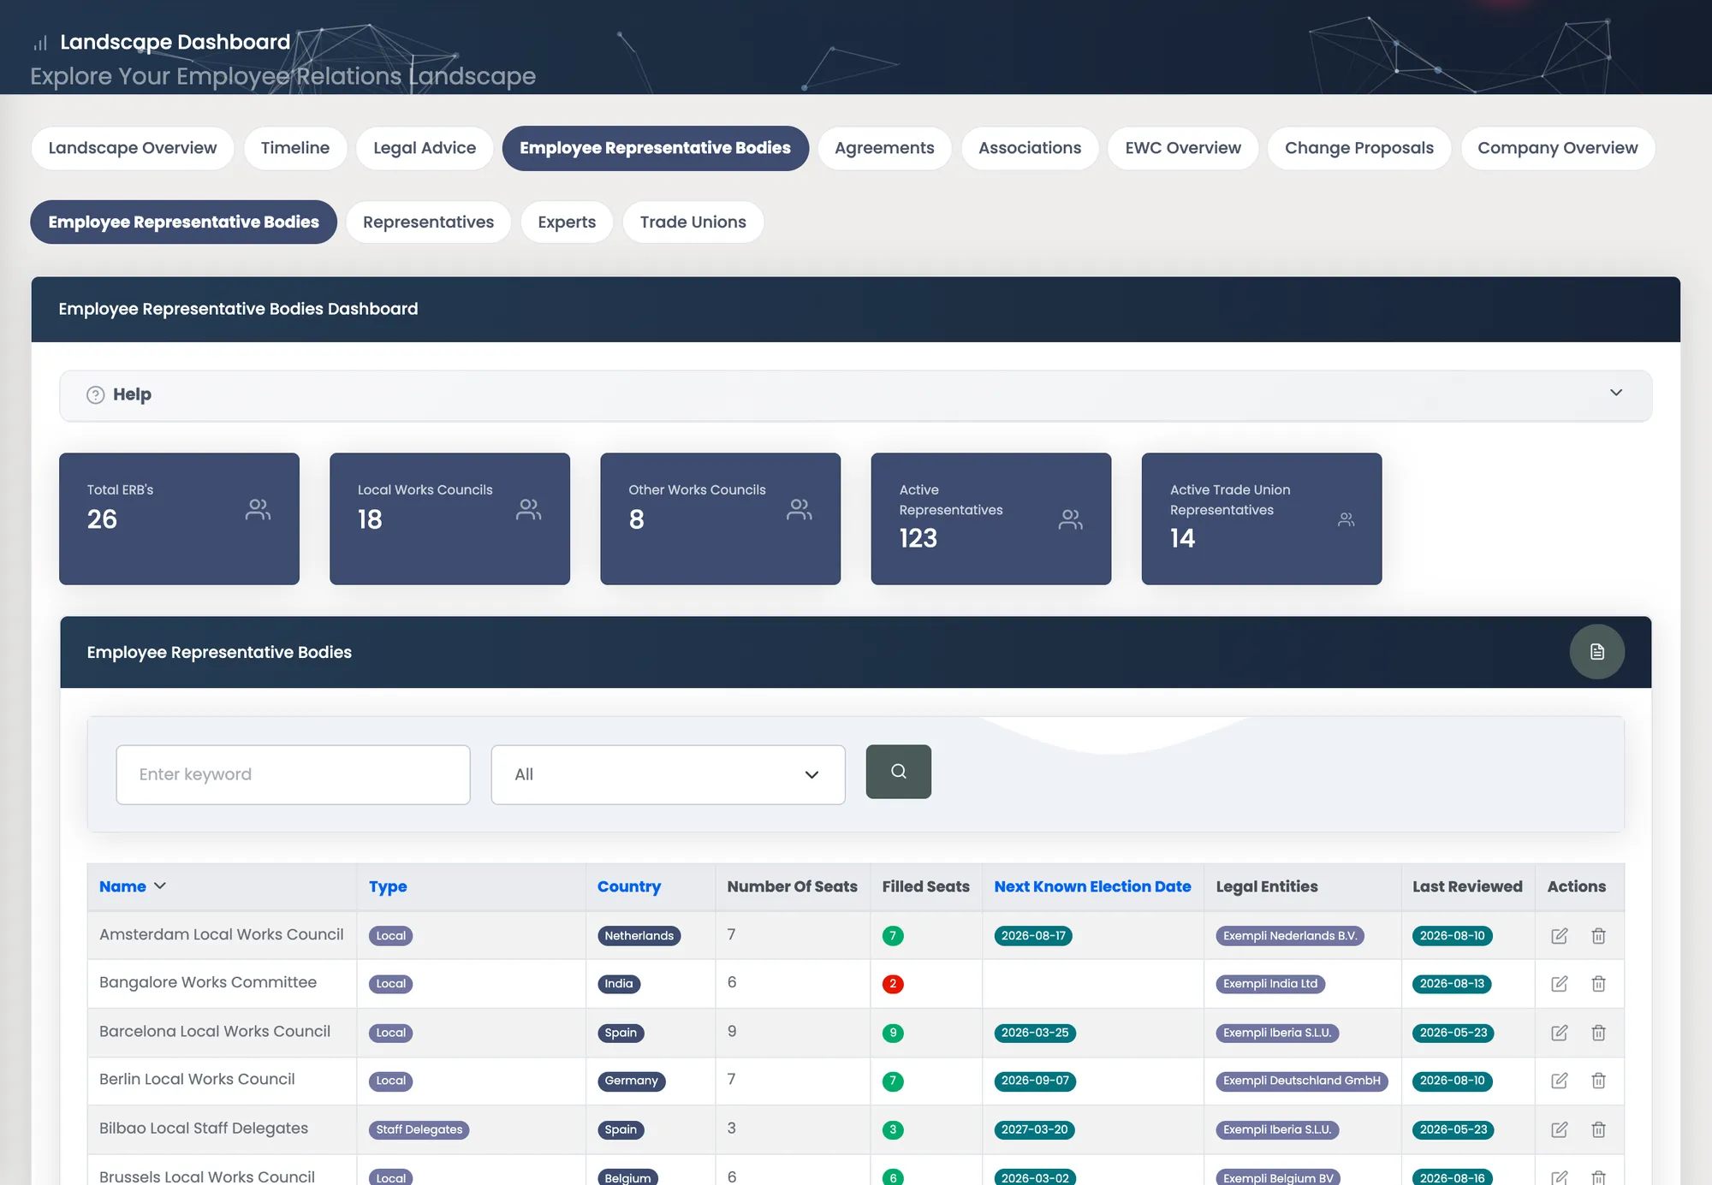The image size is (1712, 1185).
Task: Sort the table by Country header
Action: pos(629,886)
